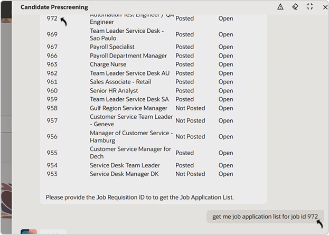Click Not Posted status for Hamburg manager
The height and width of the screenshot is (235, 329).
click(x=190, y=137)
